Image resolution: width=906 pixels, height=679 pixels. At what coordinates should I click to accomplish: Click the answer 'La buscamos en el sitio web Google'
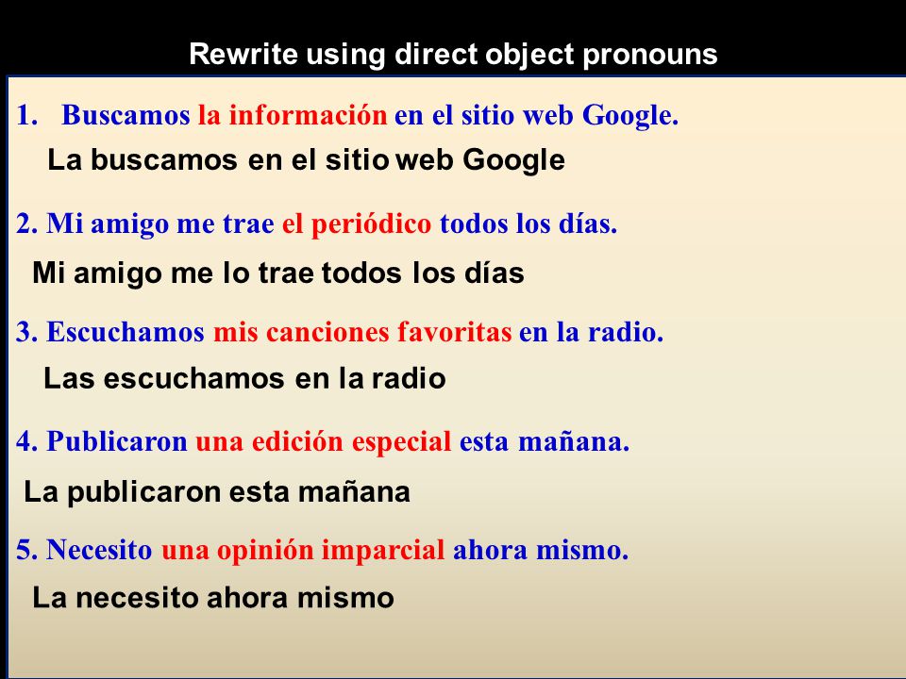click(x=306, y=160)
